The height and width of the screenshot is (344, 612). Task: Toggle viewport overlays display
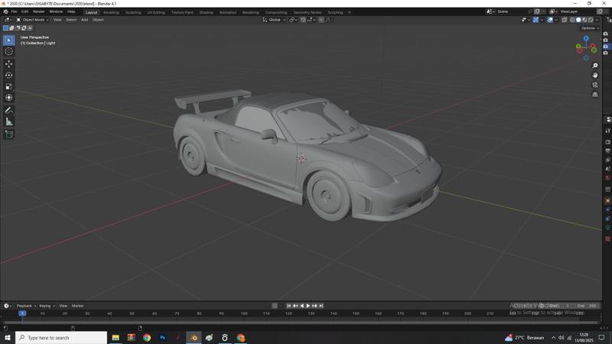click(550, 20)
